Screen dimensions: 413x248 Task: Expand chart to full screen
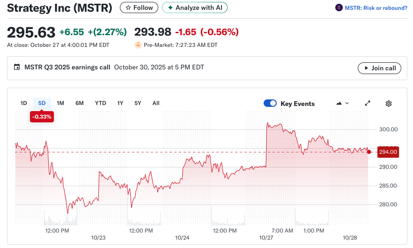(x=368, y=104)
